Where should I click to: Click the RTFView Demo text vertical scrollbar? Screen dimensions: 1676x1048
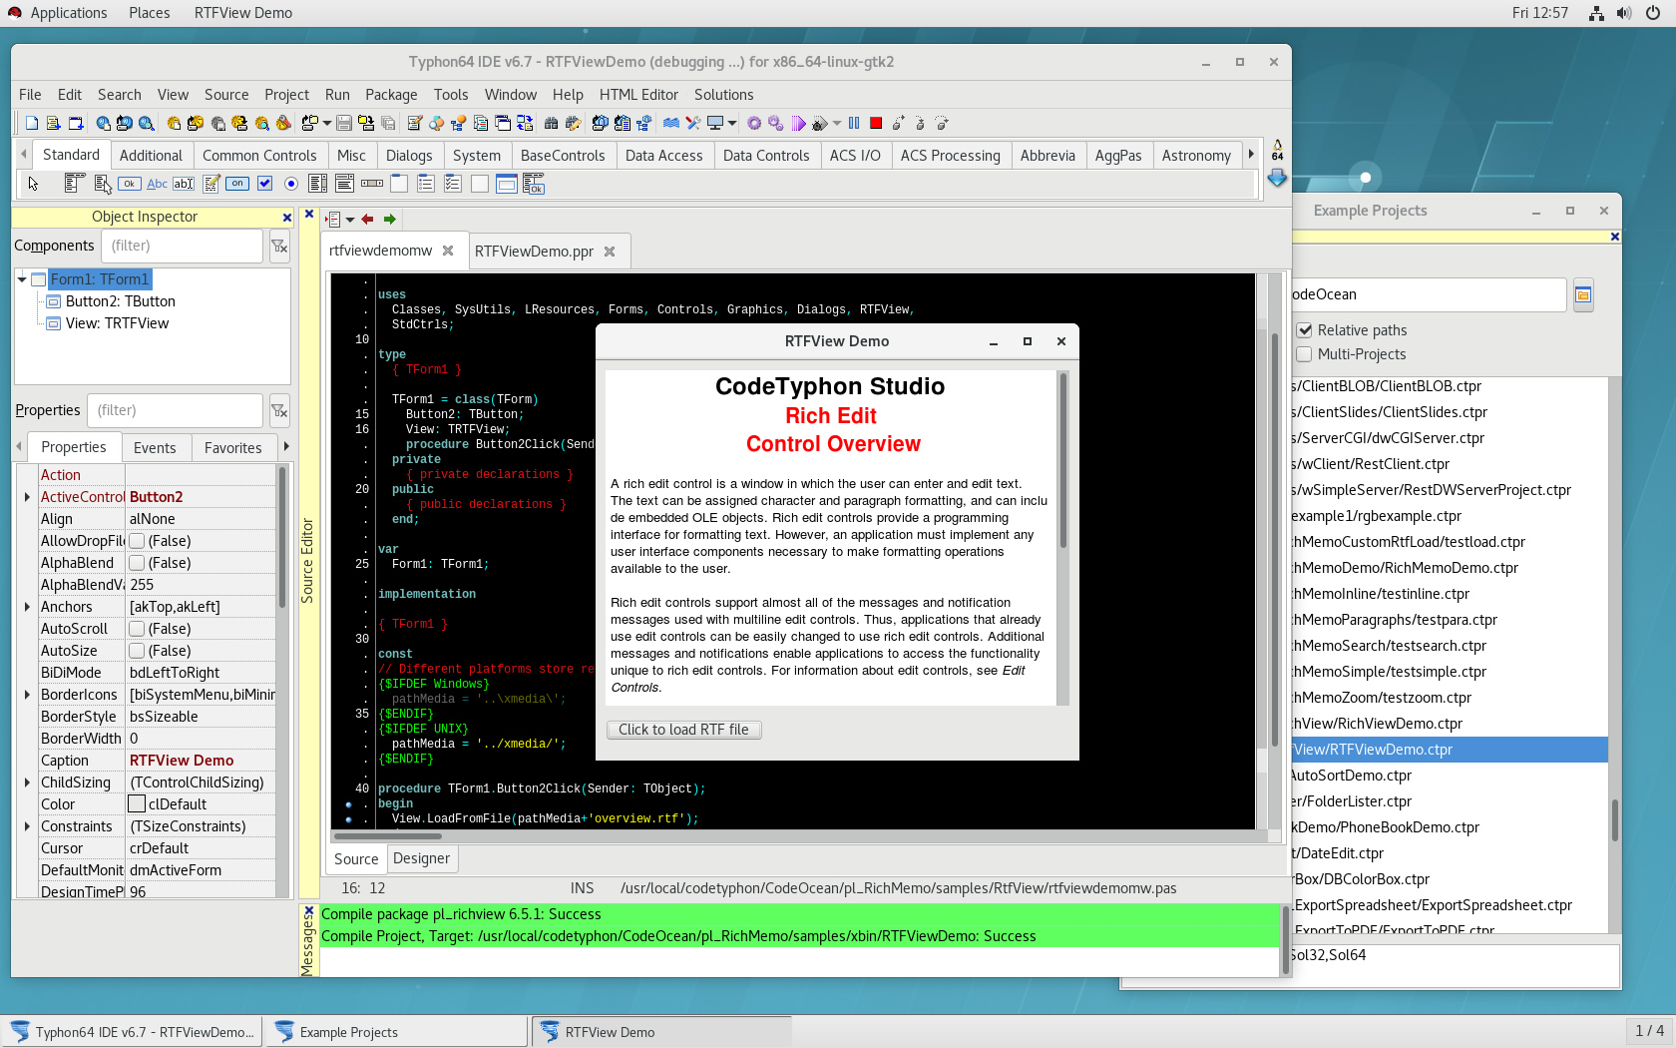(1063, 538)
